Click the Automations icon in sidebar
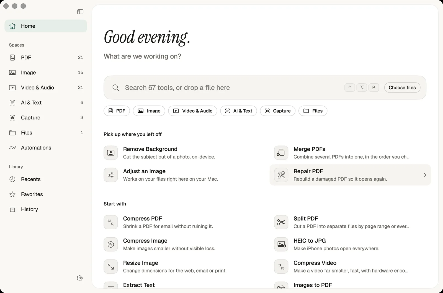The image size is (443, 293). 12,148
